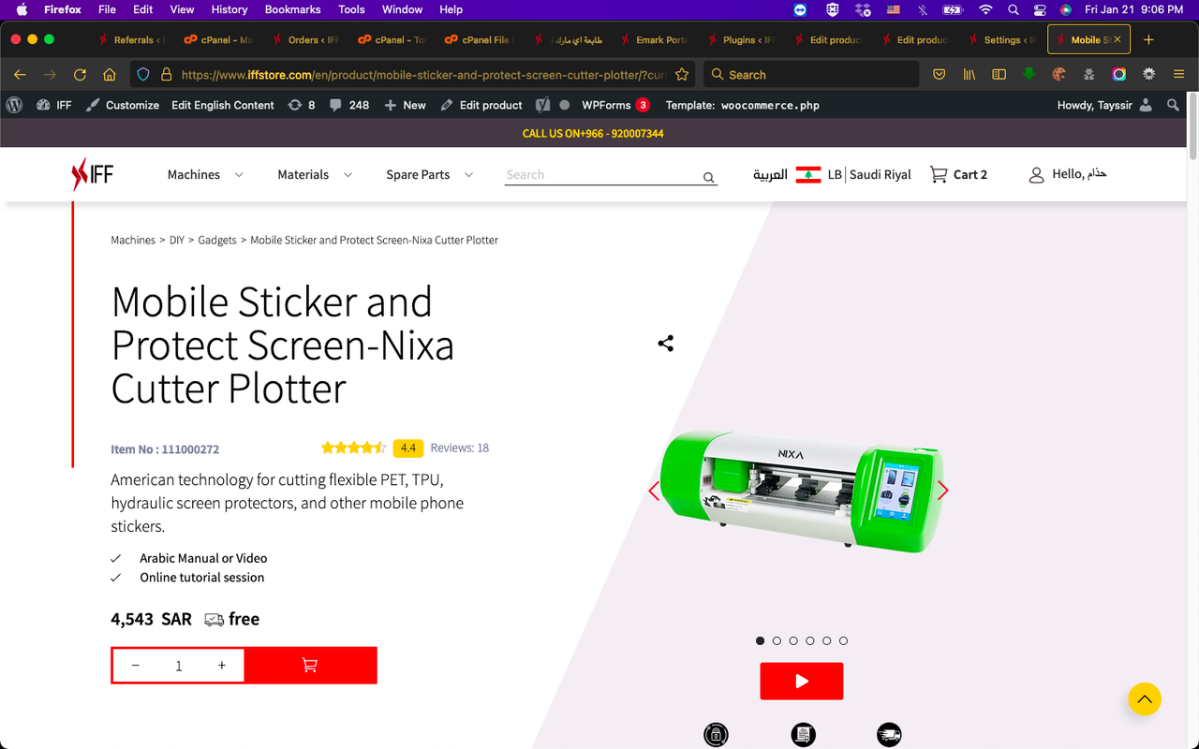1199x749 pixels.
Task: Expand the Spare Parts menu
Action: (x=429, y=174)
